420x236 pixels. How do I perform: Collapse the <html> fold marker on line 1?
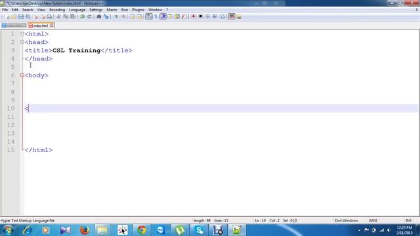click(x=22, y=33)
